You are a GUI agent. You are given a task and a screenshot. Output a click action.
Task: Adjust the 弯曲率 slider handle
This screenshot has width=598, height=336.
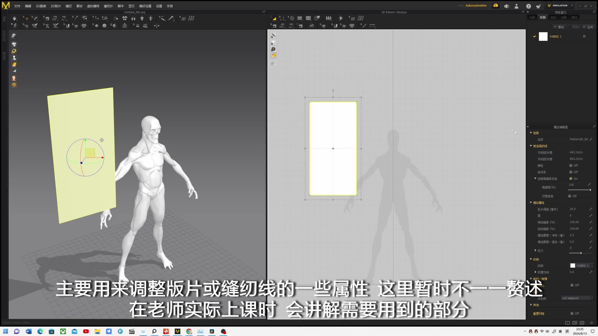pyautogui.click(x=590, y=190)
